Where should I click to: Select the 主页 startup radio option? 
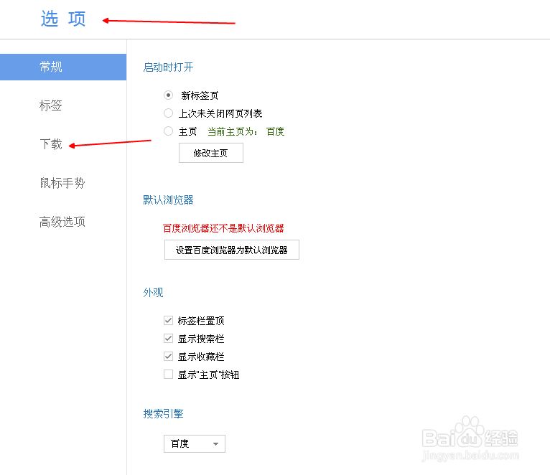(x=168, y=131)
